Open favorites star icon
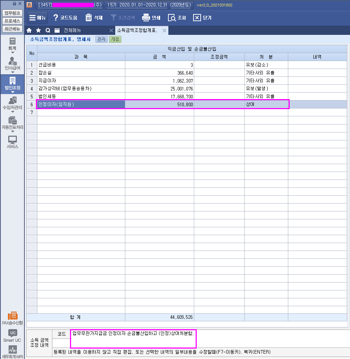Viewport: 350px width, 359px height. pyautogui.click(x=38, y=30)
